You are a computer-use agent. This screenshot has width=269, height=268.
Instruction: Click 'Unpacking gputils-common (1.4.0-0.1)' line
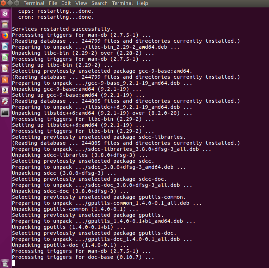[x=75, y=209]
